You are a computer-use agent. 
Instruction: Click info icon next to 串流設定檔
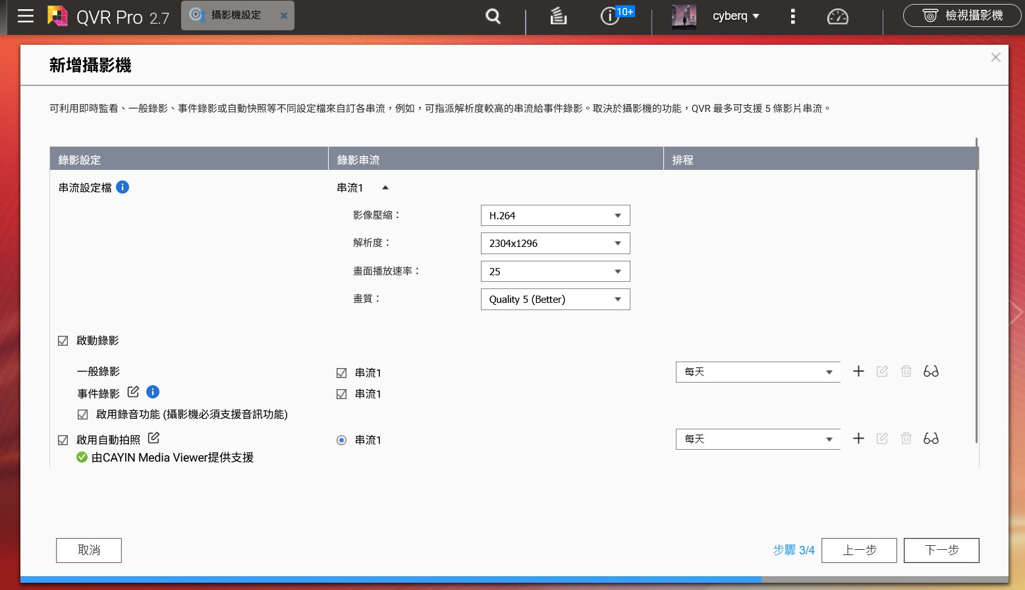[x=123, y=187]
